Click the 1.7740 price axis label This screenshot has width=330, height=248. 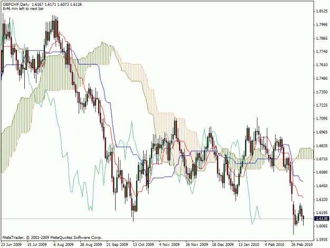tap(322, 52)
